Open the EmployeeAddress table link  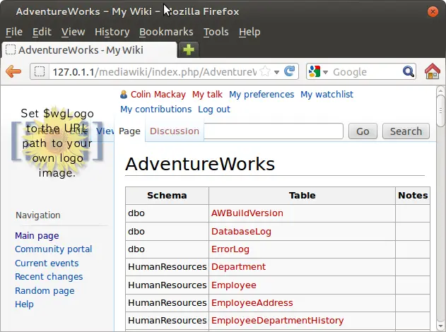click(252, 303)
